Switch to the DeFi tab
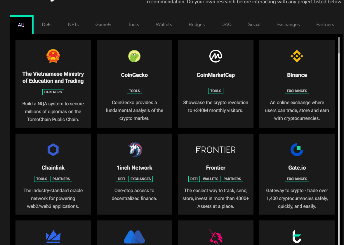 (x=47, y=24)
